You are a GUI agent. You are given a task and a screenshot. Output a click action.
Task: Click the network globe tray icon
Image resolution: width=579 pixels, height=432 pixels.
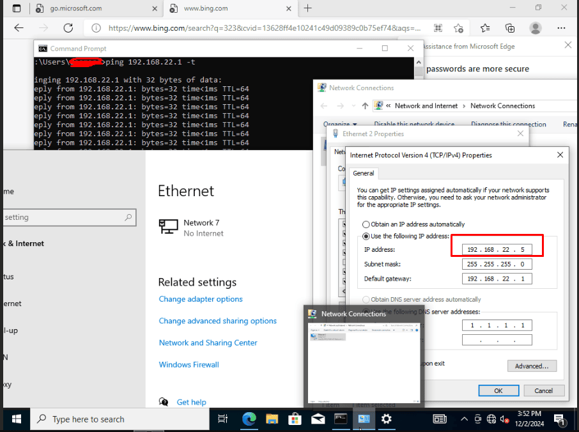491,419
